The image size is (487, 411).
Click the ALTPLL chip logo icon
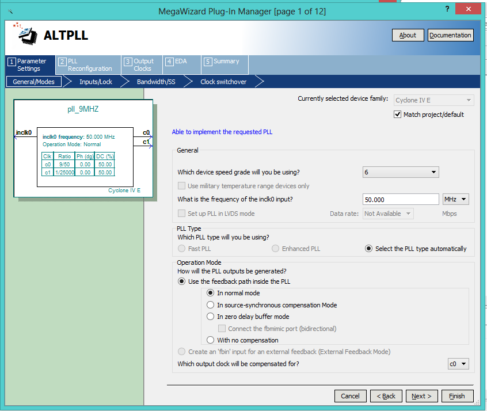pos(25,34)
